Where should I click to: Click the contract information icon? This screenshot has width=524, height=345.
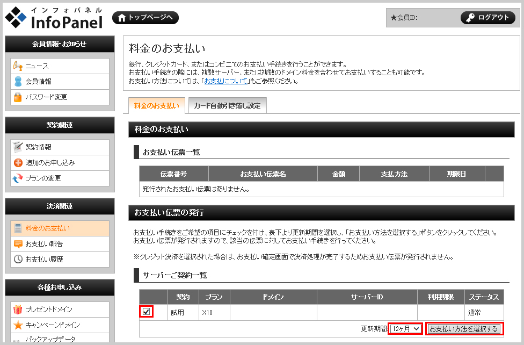[18, 147]
